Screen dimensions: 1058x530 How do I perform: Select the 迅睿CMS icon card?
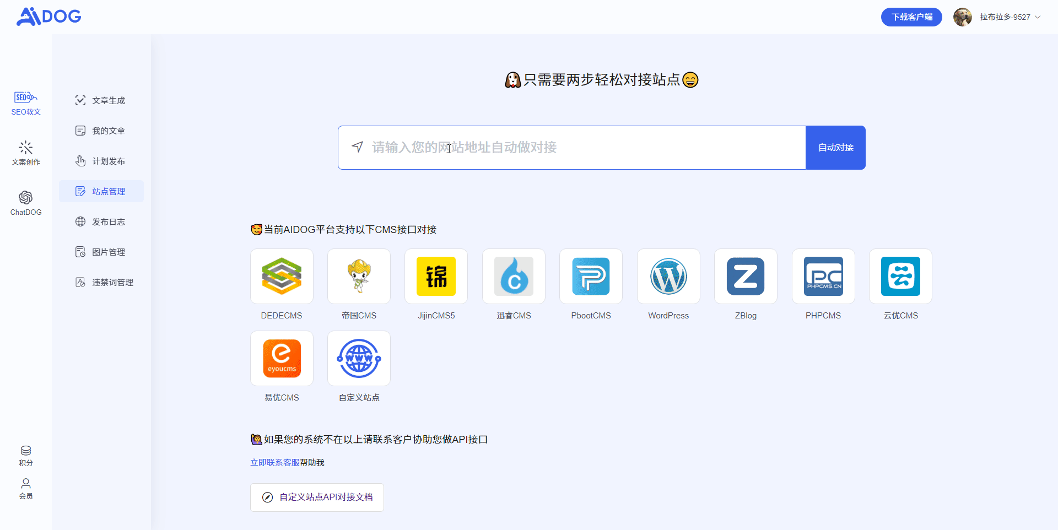[x=514, y=276]
